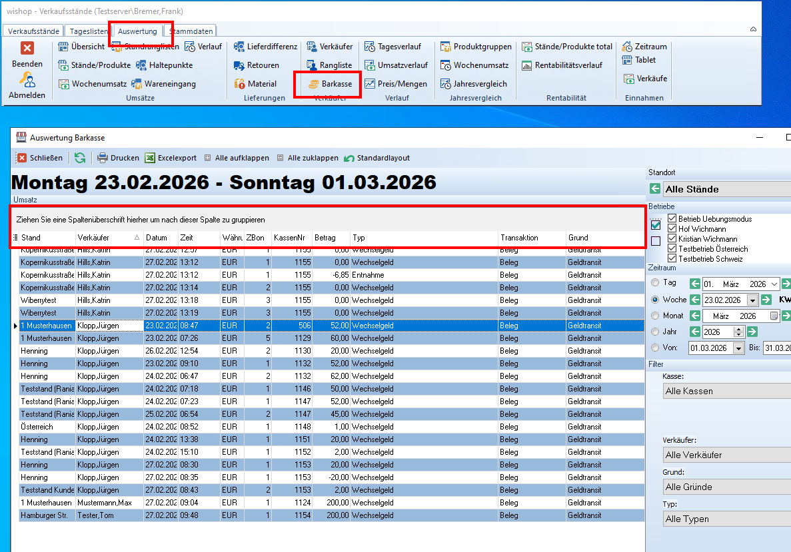Click the Rangliste icon

(x=312, y=65)
